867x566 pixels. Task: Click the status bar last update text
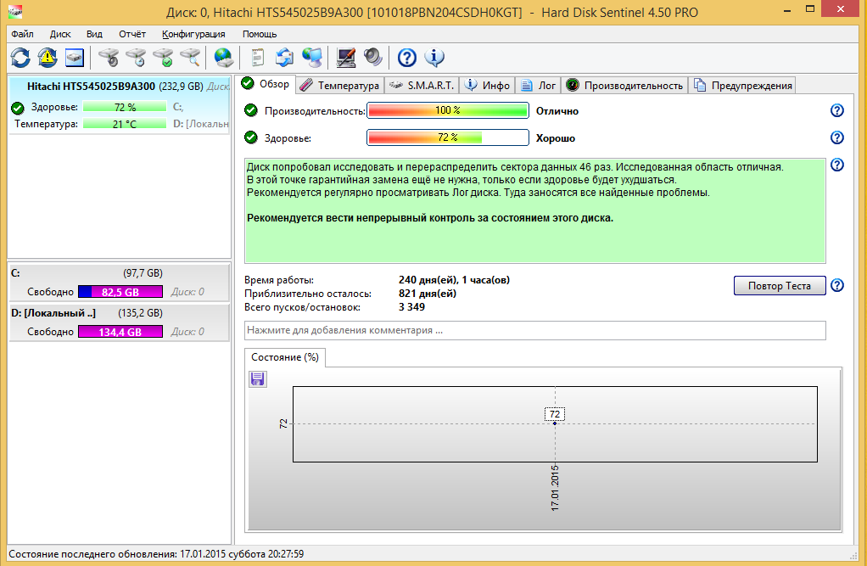[x=156, y=554]
